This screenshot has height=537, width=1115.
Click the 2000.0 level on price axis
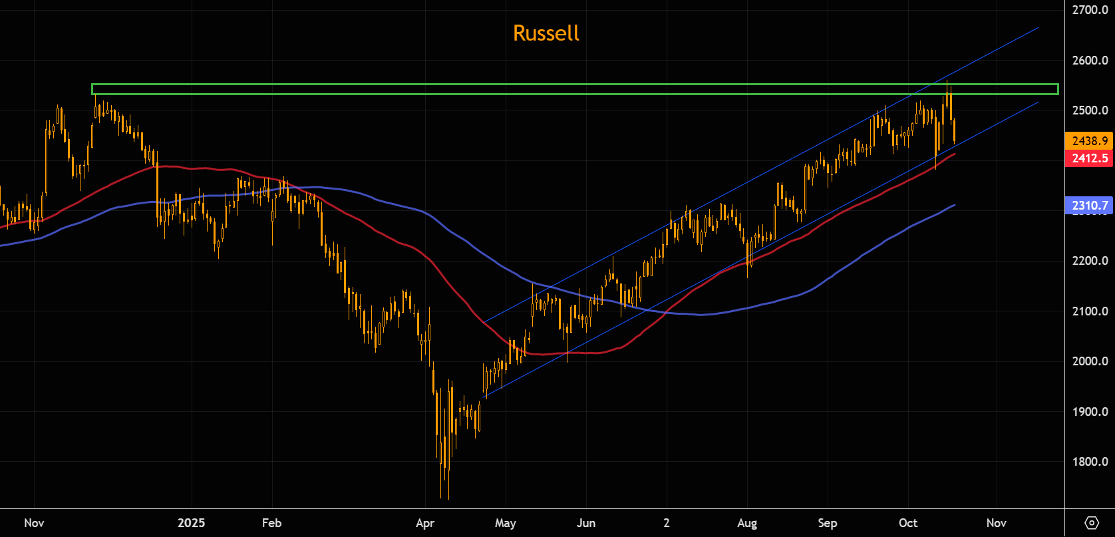(1090, 361)
